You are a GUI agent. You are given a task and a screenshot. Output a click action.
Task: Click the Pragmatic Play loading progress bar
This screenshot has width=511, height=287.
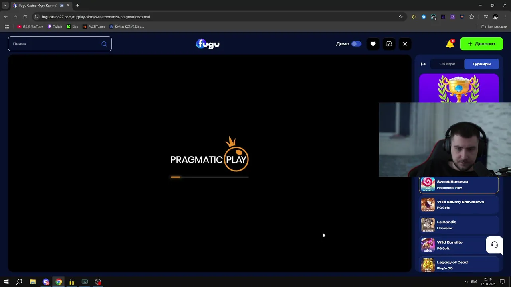tap(210, 177)
